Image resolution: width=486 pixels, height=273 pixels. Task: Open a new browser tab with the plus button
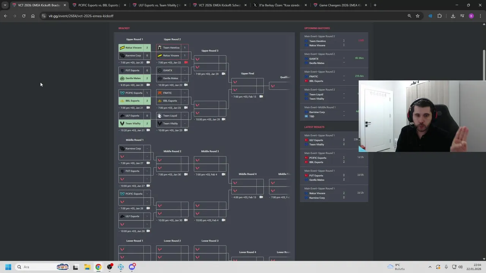375,5
